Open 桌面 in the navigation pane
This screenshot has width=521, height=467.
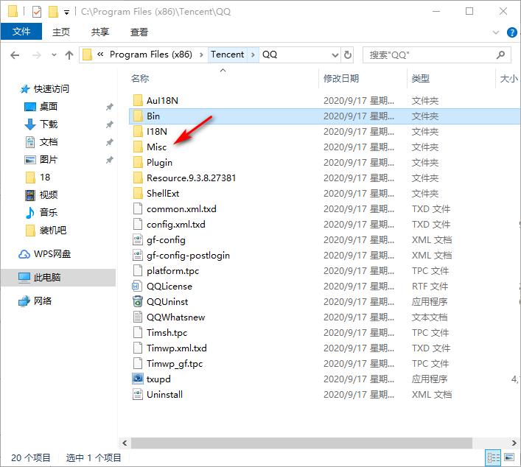[49, 107]
